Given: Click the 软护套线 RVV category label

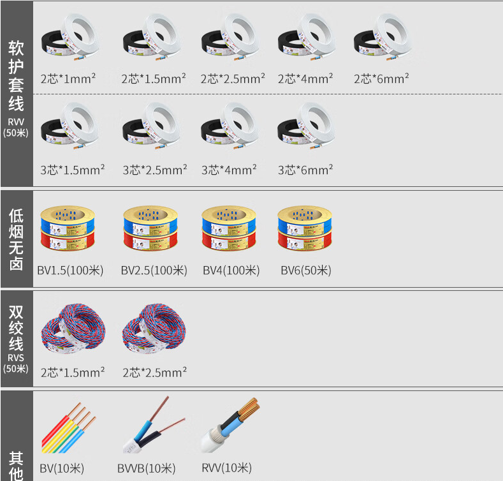Looking at the screenshot, I should [17, 89].
